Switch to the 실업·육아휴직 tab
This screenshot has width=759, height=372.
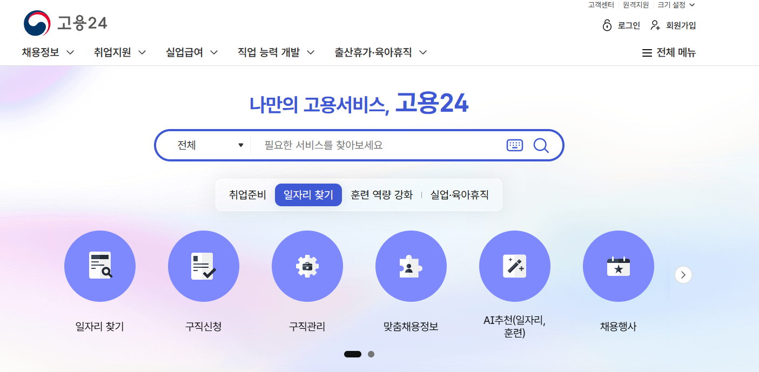(460, 195)
